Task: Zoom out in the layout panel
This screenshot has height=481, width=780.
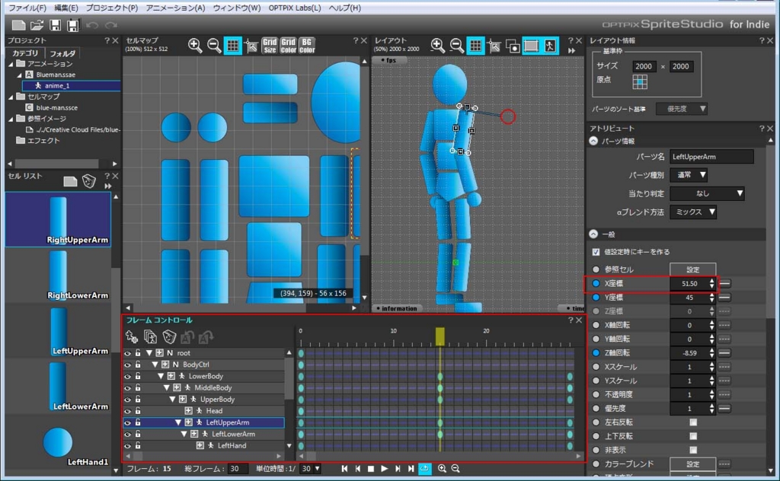Action: click(456, 46)
